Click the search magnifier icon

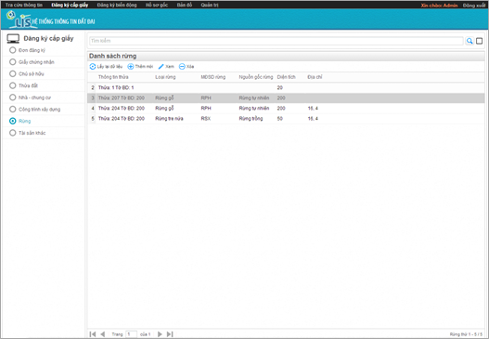470,41
